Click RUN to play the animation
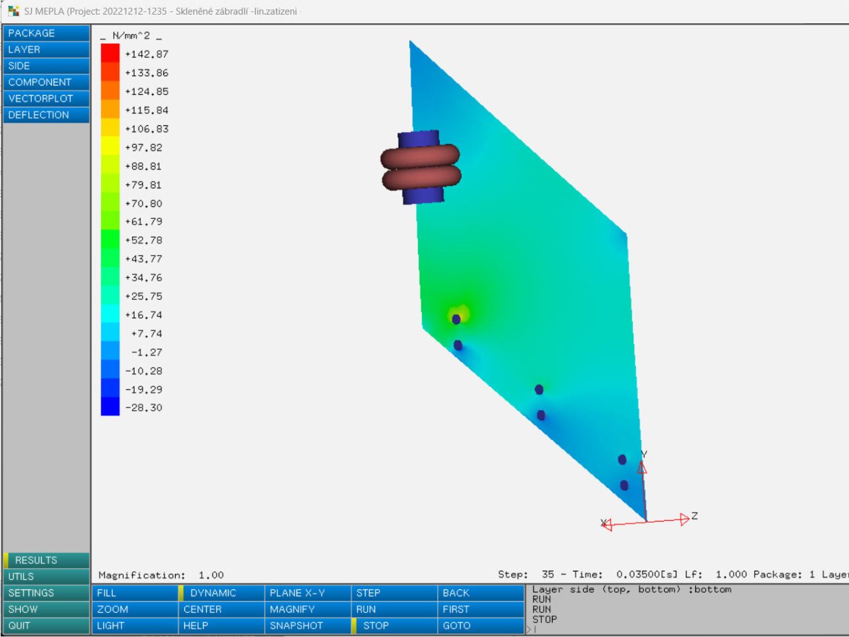This screenshot has width=849, height=637. tap(394, 609)
